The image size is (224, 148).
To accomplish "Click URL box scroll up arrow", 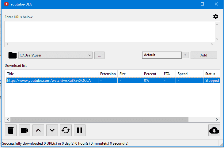I will tap(217, 24).
